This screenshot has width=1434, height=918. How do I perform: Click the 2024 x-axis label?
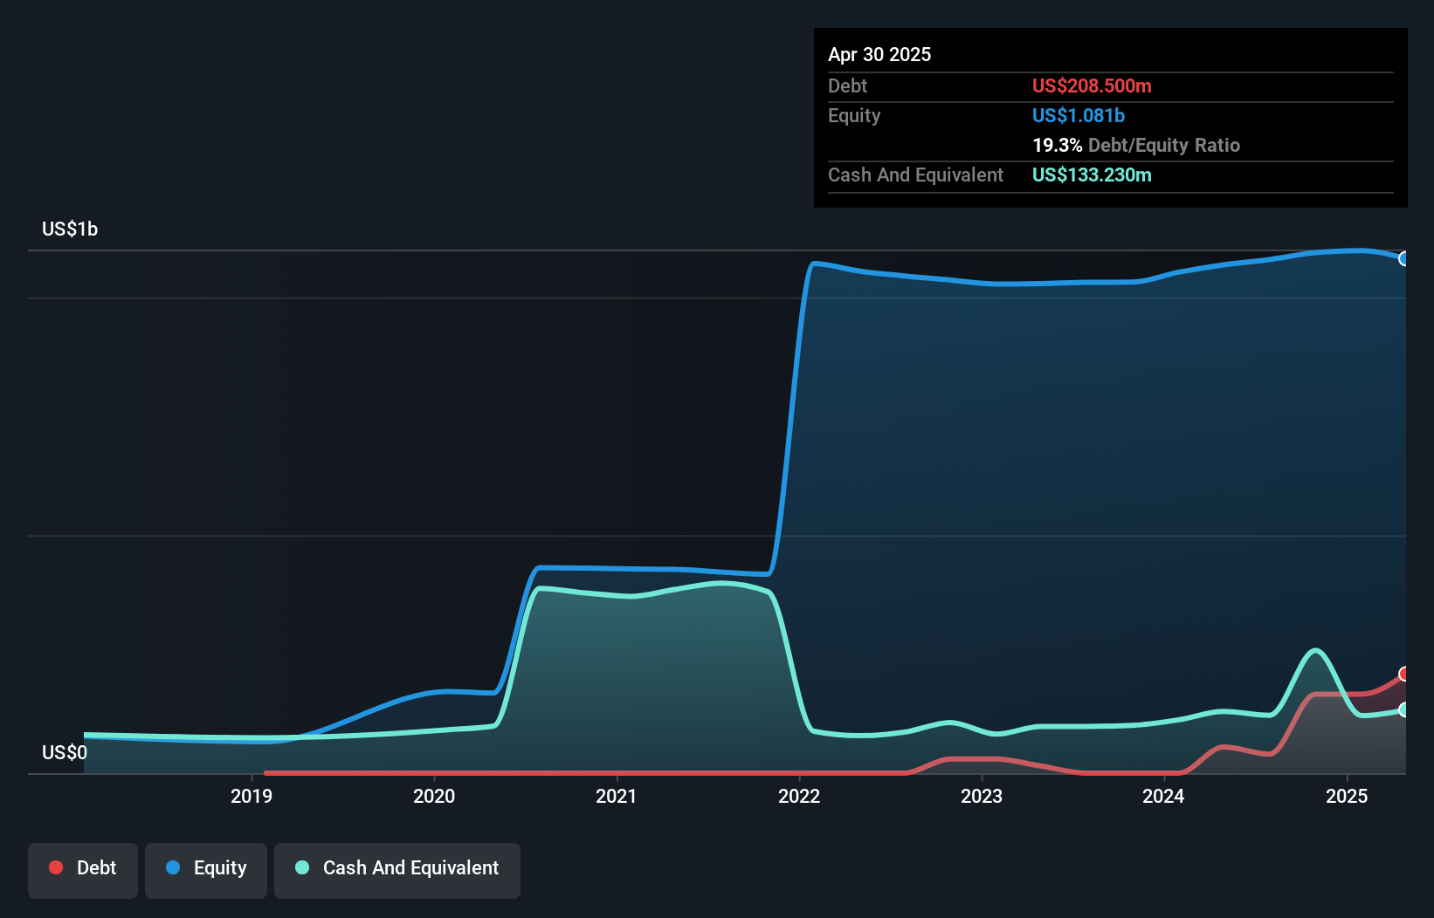[x=1163, y=796]
